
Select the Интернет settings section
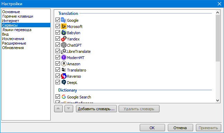point(26,21)
